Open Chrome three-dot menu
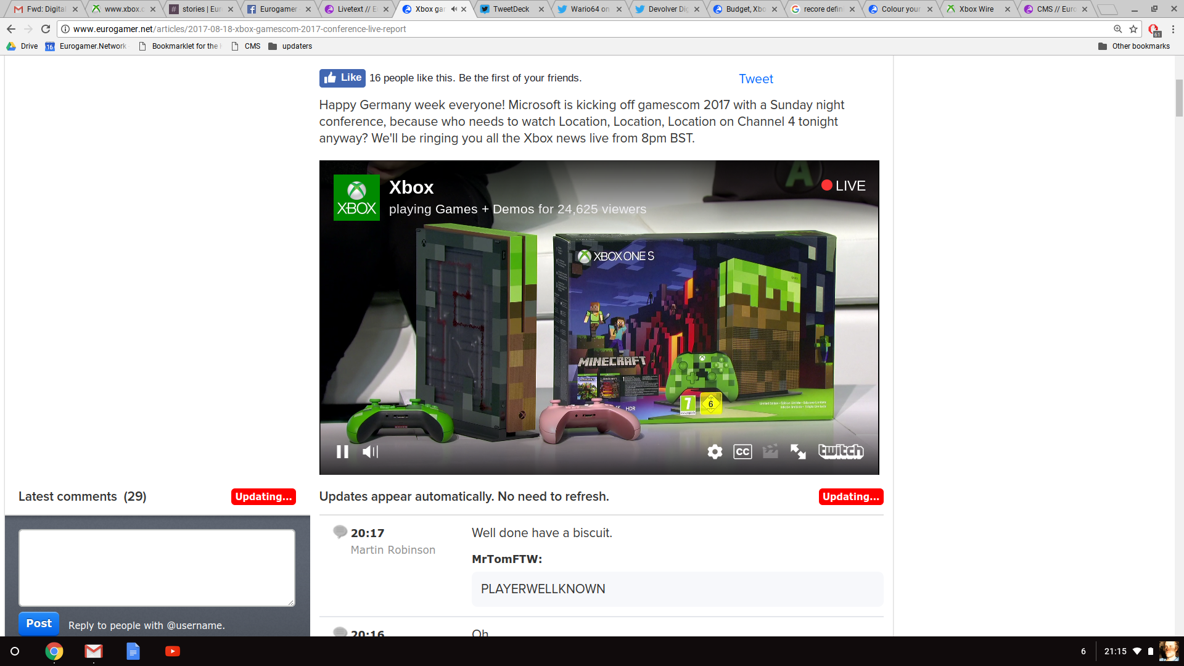Viewport: 1184px width, 666px height. pos(1173,29)
